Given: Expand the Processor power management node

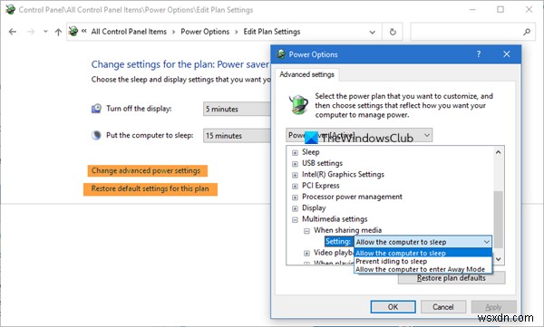Looking at the screenshot, I should (x=295, y=197).
